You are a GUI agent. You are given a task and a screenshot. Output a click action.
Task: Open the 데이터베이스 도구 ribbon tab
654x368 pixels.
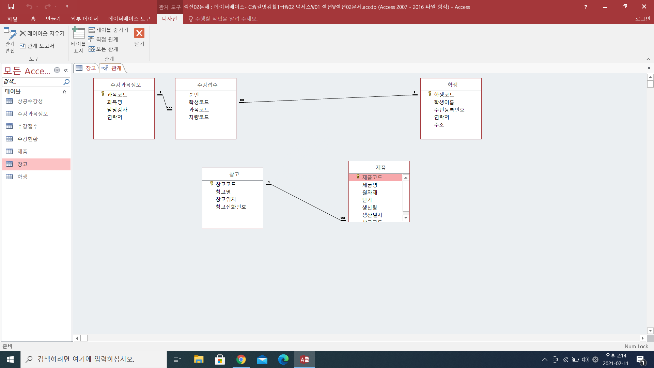pyautogui.click(x=129, y=19)
